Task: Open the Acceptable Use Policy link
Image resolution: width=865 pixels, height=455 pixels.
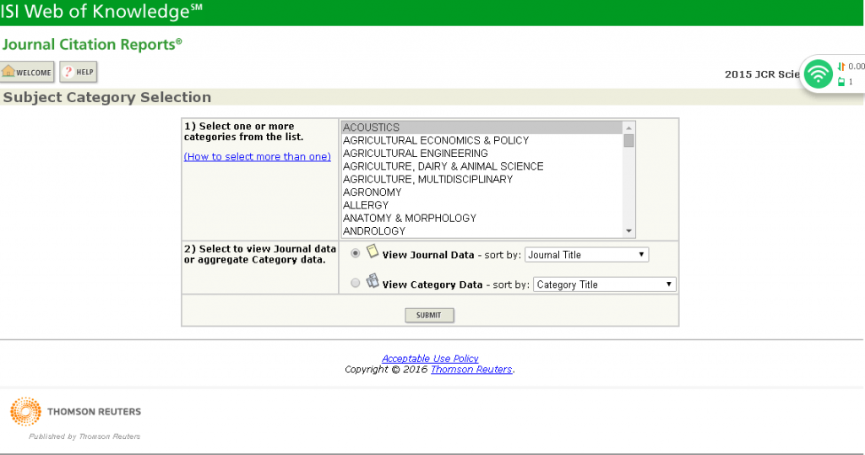Action: [430, 359]
